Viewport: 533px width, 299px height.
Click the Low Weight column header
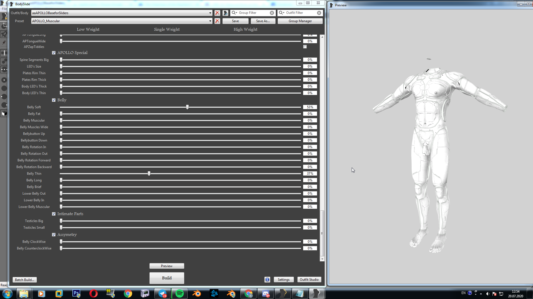(88, 29)
